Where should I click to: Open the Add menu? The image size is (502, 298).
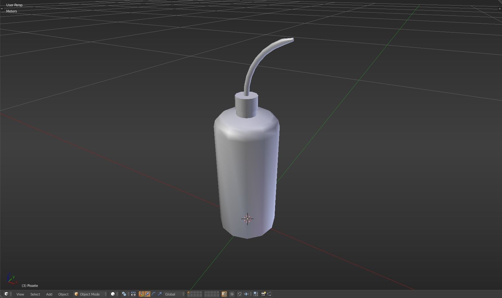tap(49, 294)
